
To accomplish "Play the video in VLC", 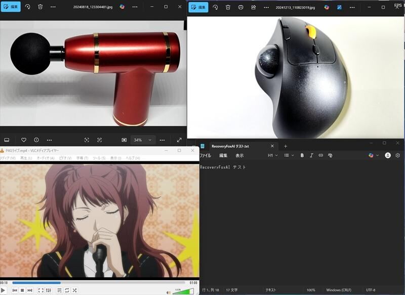I will click(3, 290).
